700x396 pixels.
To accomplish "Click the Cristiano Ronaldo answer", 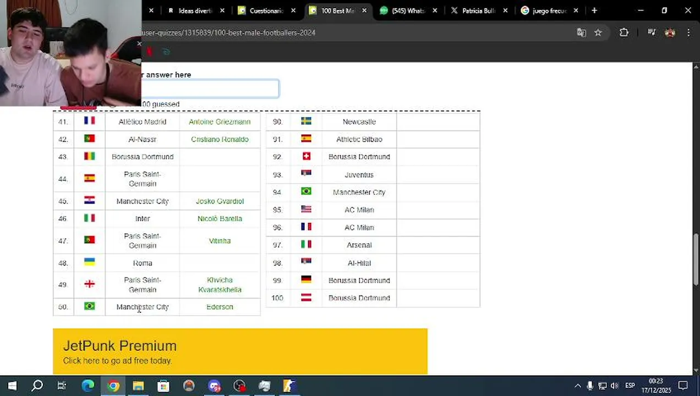I will [220, 139].
